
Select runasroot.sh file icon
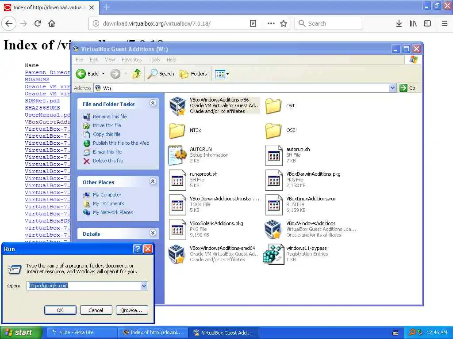(177, 180)
